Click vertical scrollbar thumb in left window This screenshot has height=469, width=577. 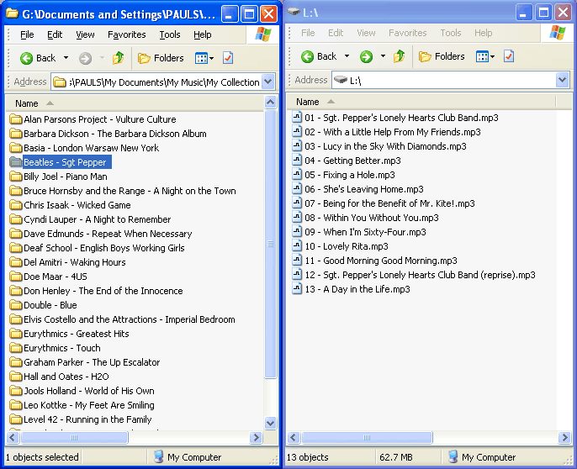click(271, 245)
